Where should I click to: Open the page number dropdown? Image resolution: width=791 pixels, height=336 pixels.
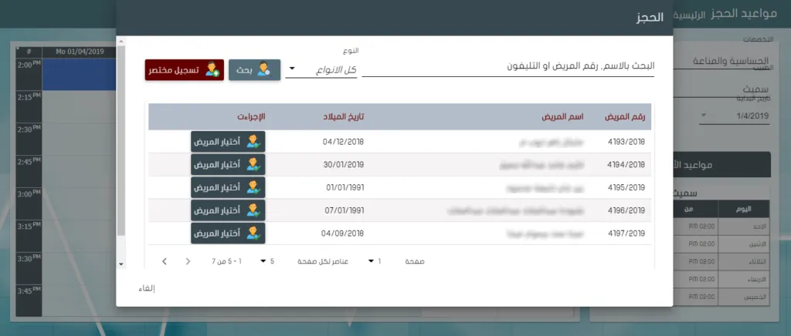point(375,261)
